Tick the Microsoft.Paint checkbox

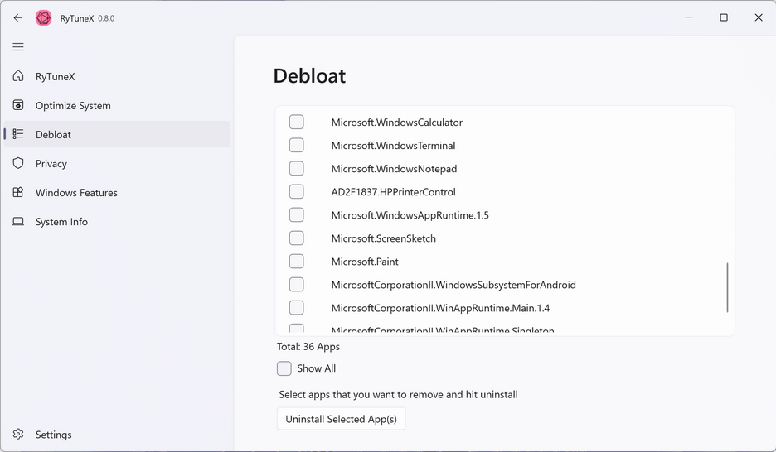297,262
